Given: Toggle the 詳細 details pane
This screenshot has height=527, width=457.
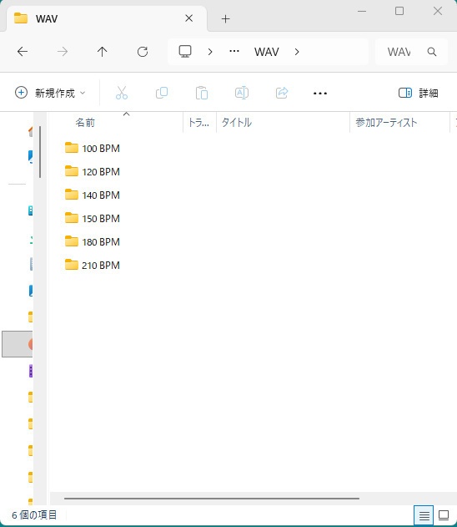Looking at the screenshot, I should [418, 93].
